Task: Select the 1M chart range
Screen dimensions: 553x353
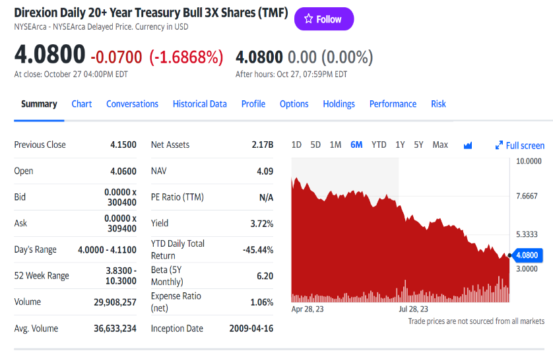Action: [335, 144]
